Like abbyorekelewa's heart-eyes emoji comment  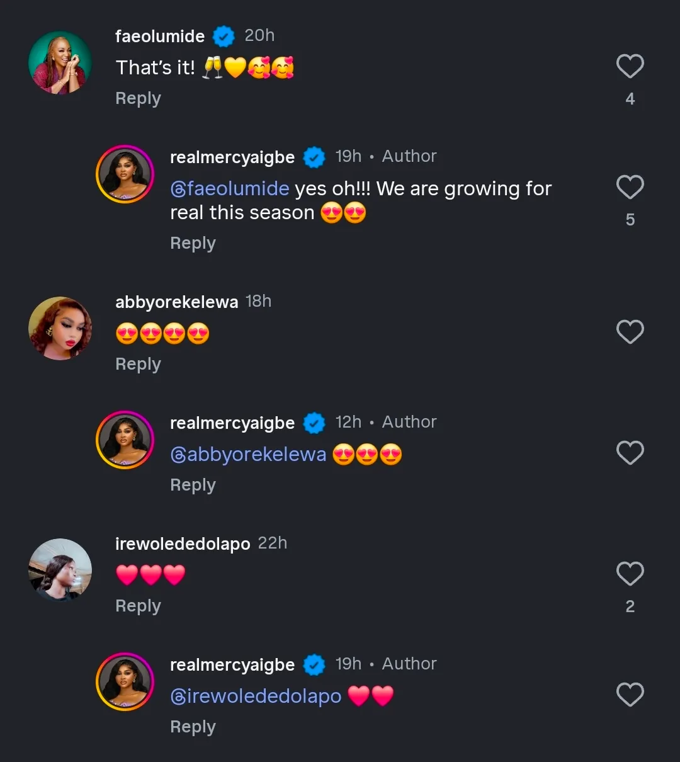630,332
